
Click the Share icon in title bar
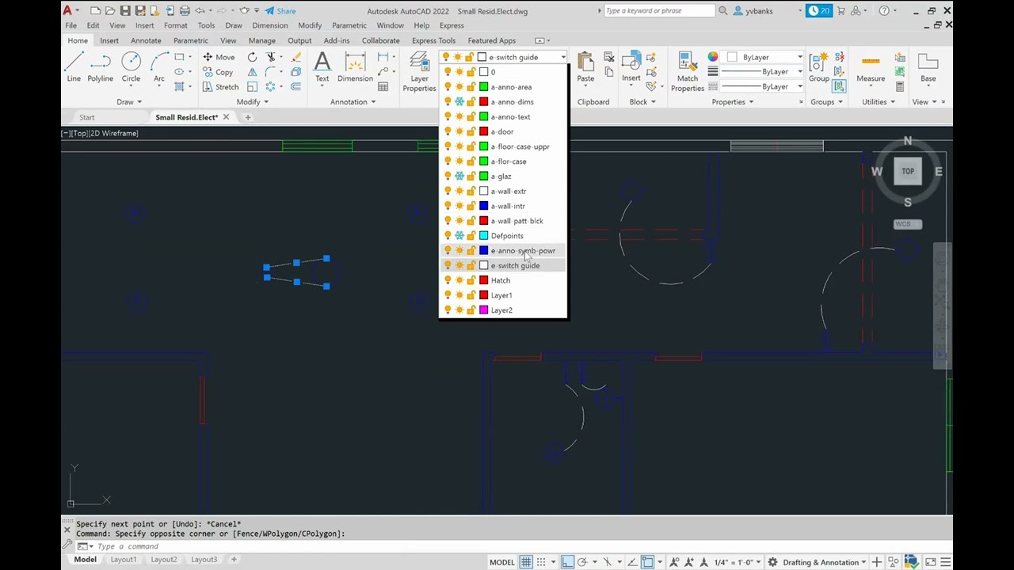(x=280, y=11)
